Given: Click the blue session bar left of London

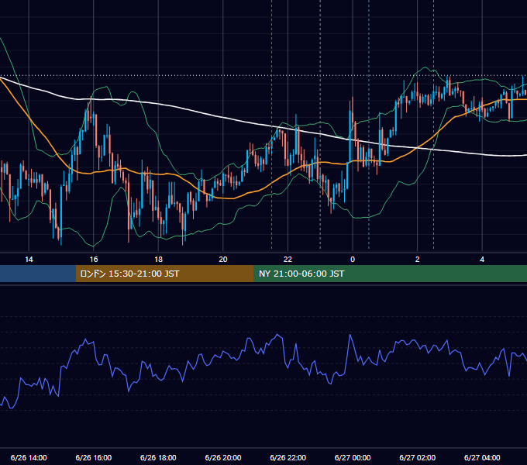Looking at the screenshot, I should 38,274.
